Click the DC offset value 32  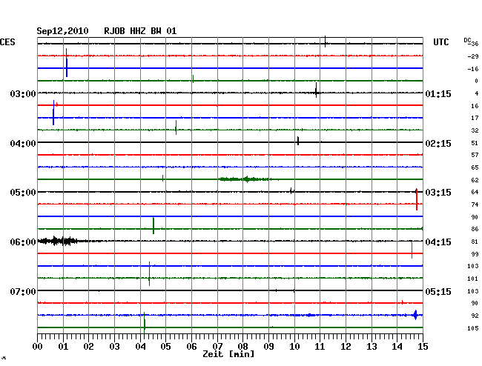pyautogui.click(x=475, y=130)
